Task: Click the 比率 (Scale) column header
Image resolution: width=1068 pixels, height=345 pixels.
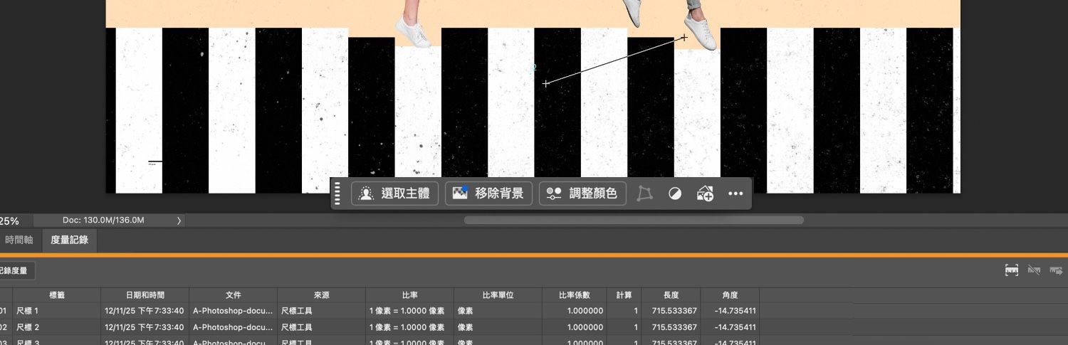Action: tap(410, 295)
